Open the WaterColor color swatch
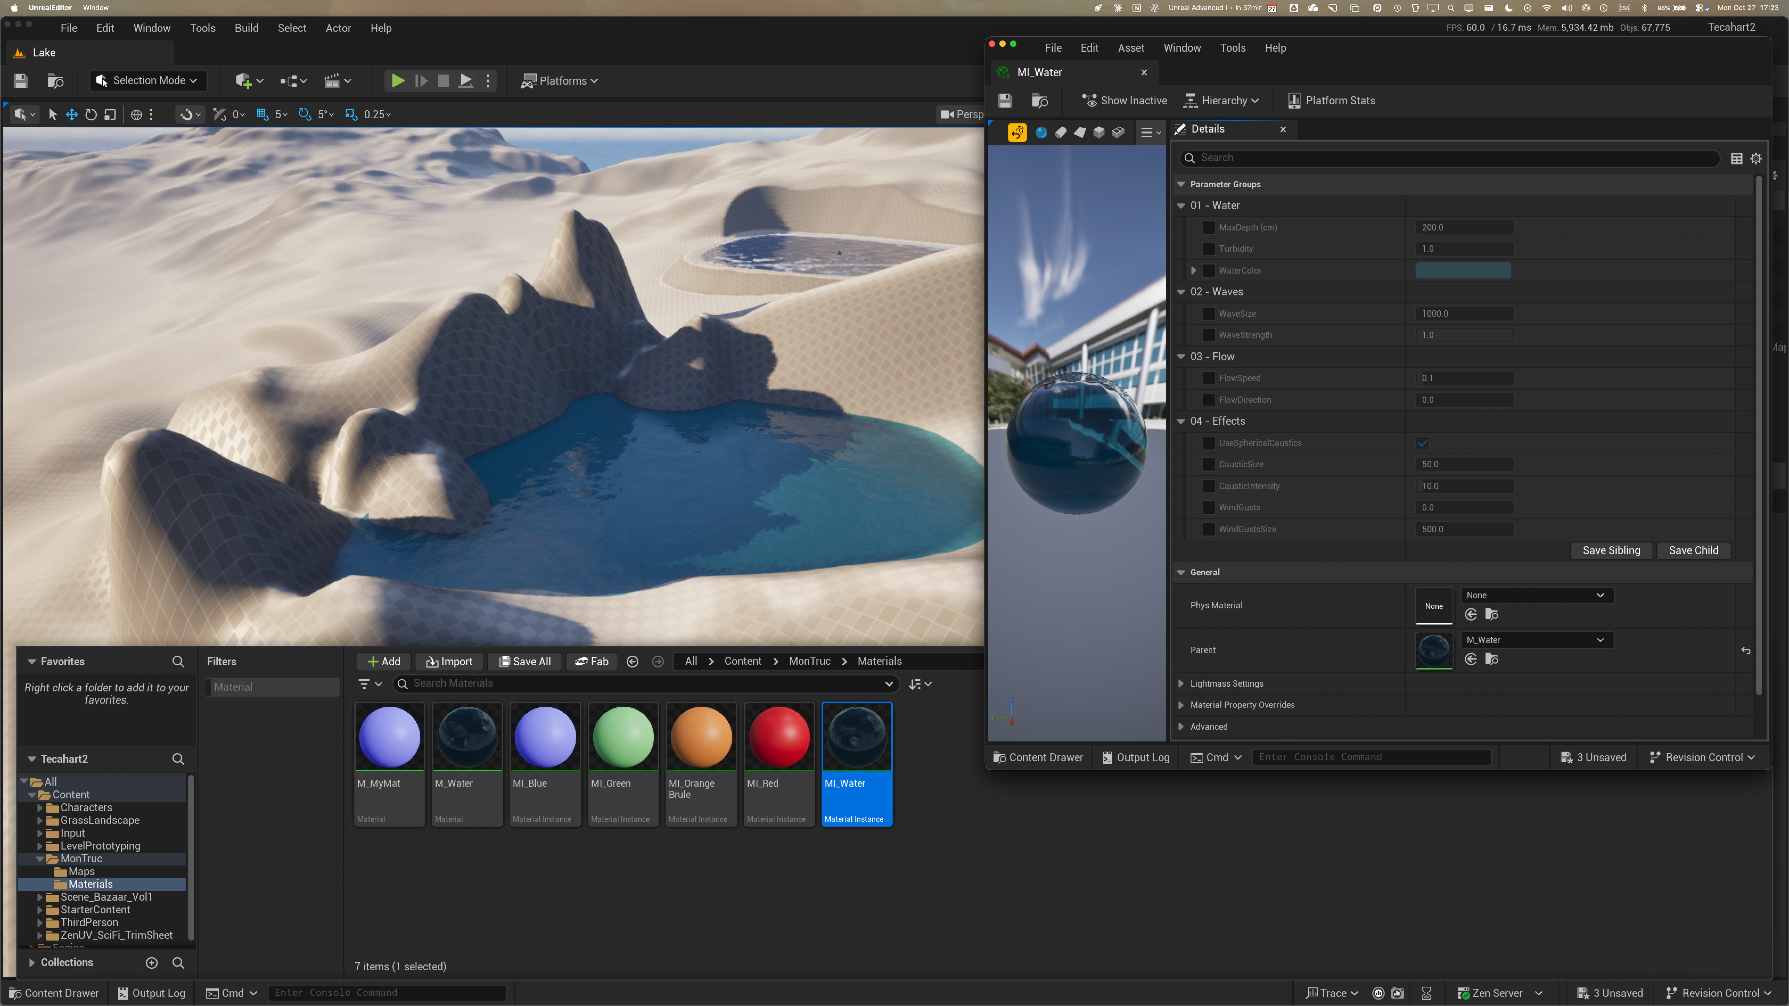 (1463, 271)
